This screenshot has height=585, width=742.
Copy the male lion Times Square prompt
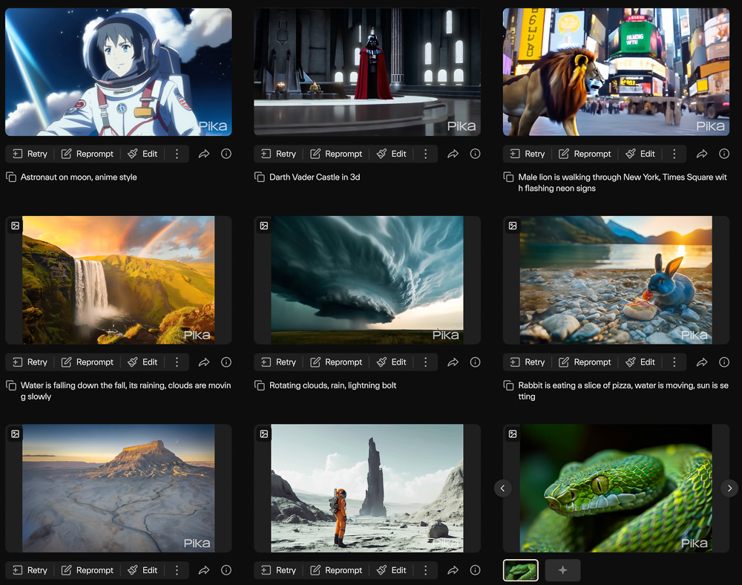(508, 177)
